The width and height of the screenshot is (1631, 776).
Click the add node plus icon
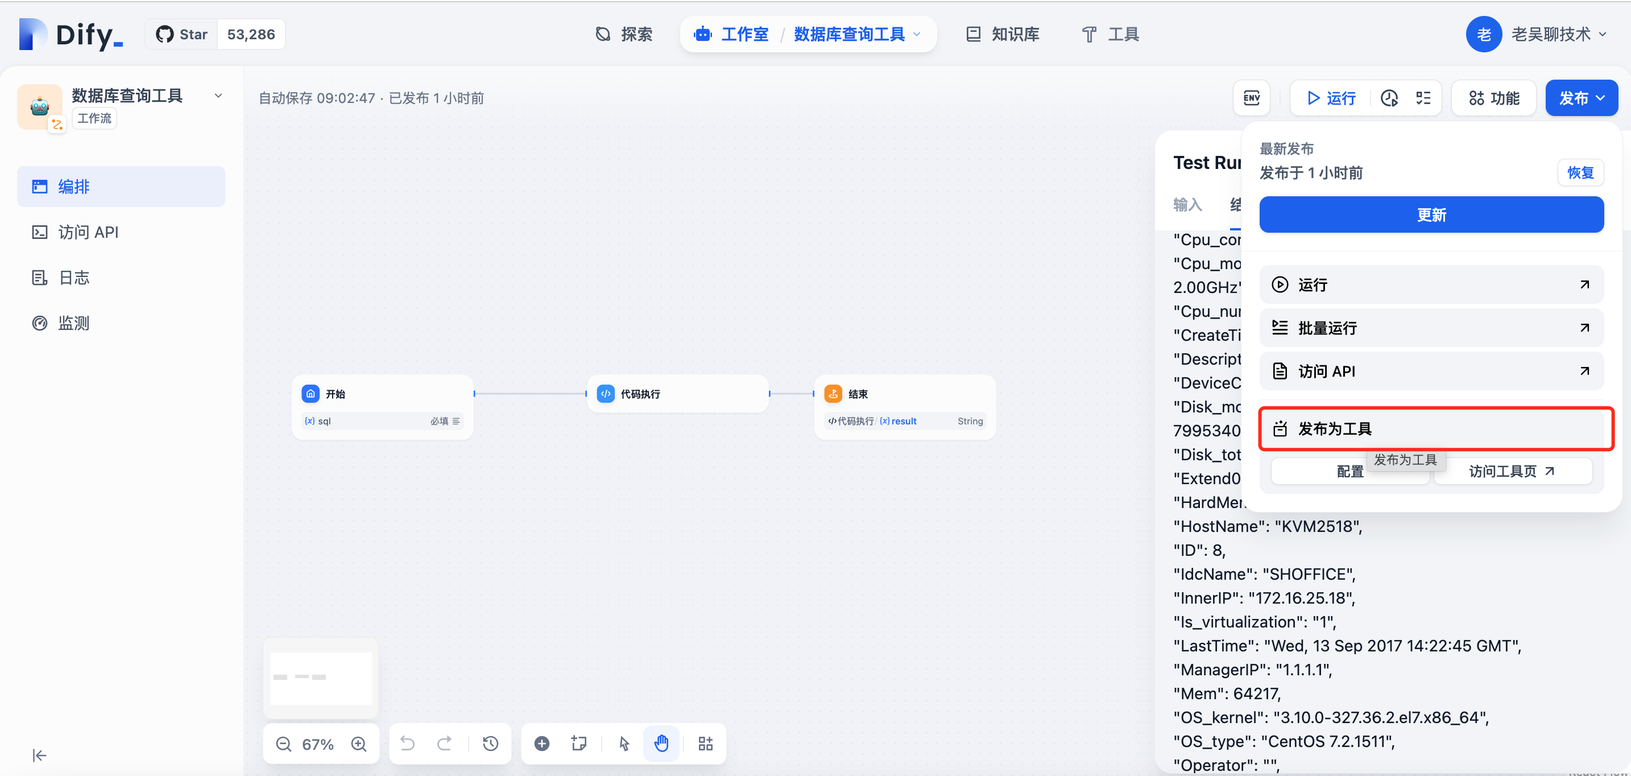[541, 744]
